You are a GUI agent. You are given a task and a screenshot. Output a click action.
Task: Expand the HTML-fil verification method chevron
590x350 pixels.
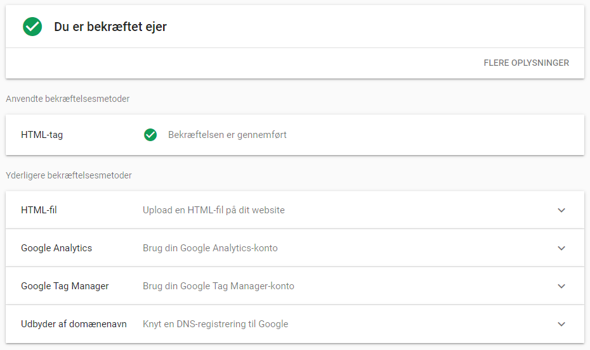tap(561, 210)
